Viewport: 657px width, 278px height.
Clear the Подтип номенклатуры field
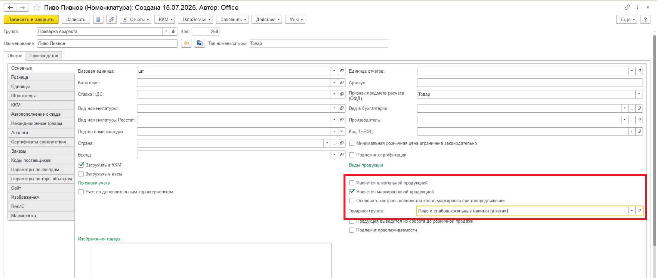click(342, 132)
